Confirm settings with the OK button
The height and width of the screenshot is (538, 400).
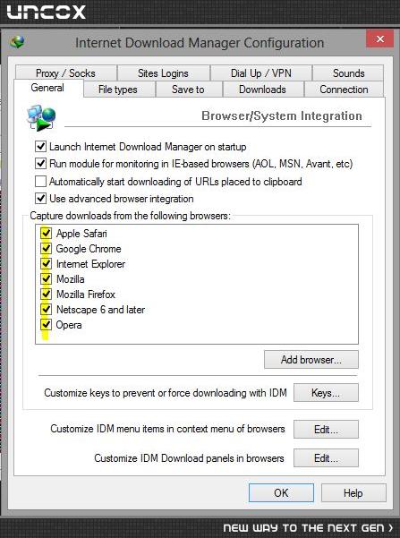point(281,493)
